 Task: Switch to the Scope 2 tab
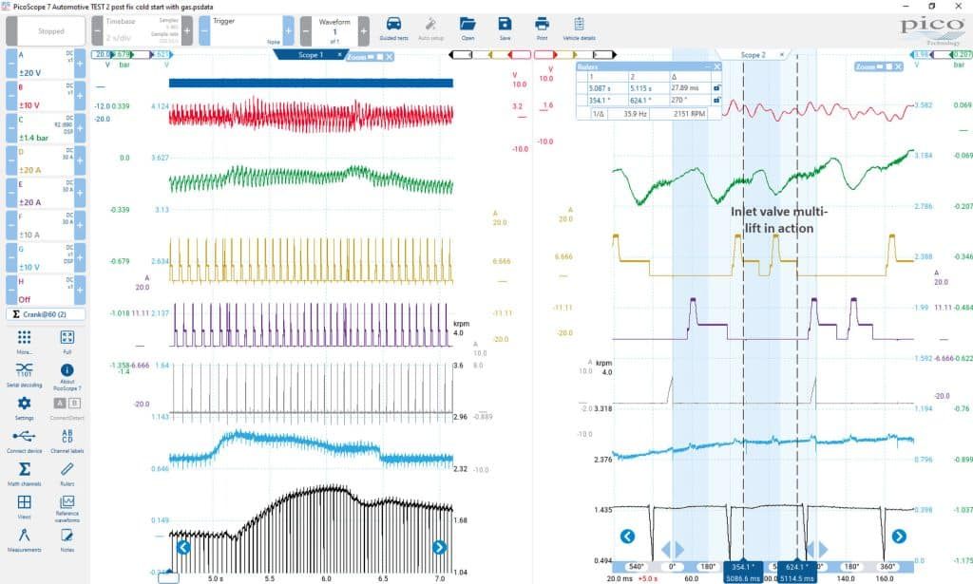pos(753,55)
